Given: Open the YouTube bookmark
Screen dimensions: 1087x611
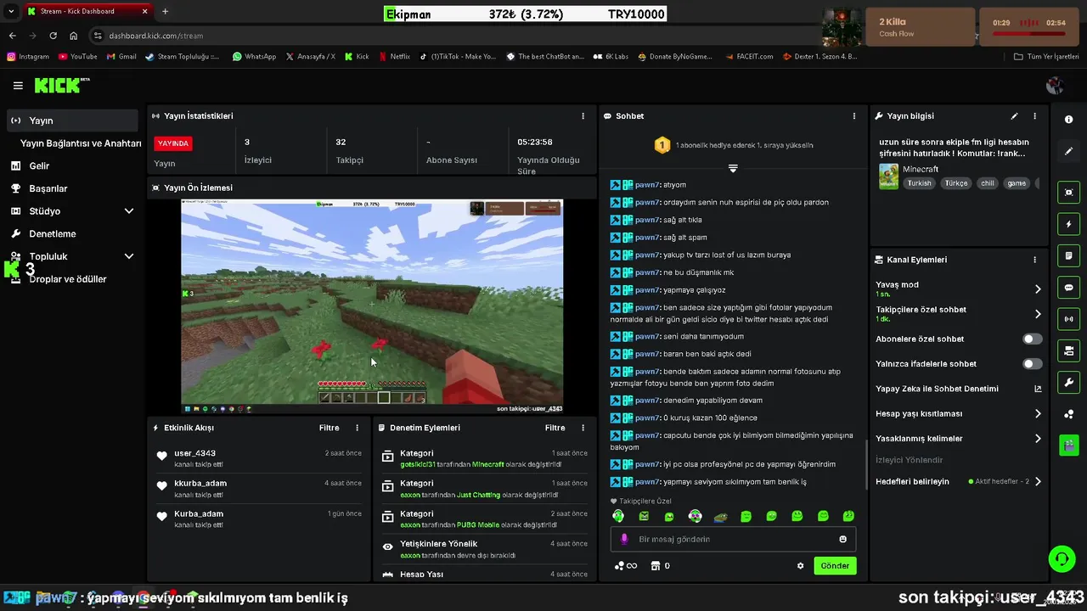Looking at the screenshot, I should click(78, 57).
